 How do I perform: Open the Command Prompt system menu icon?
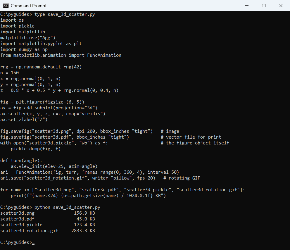click(6, 6)
